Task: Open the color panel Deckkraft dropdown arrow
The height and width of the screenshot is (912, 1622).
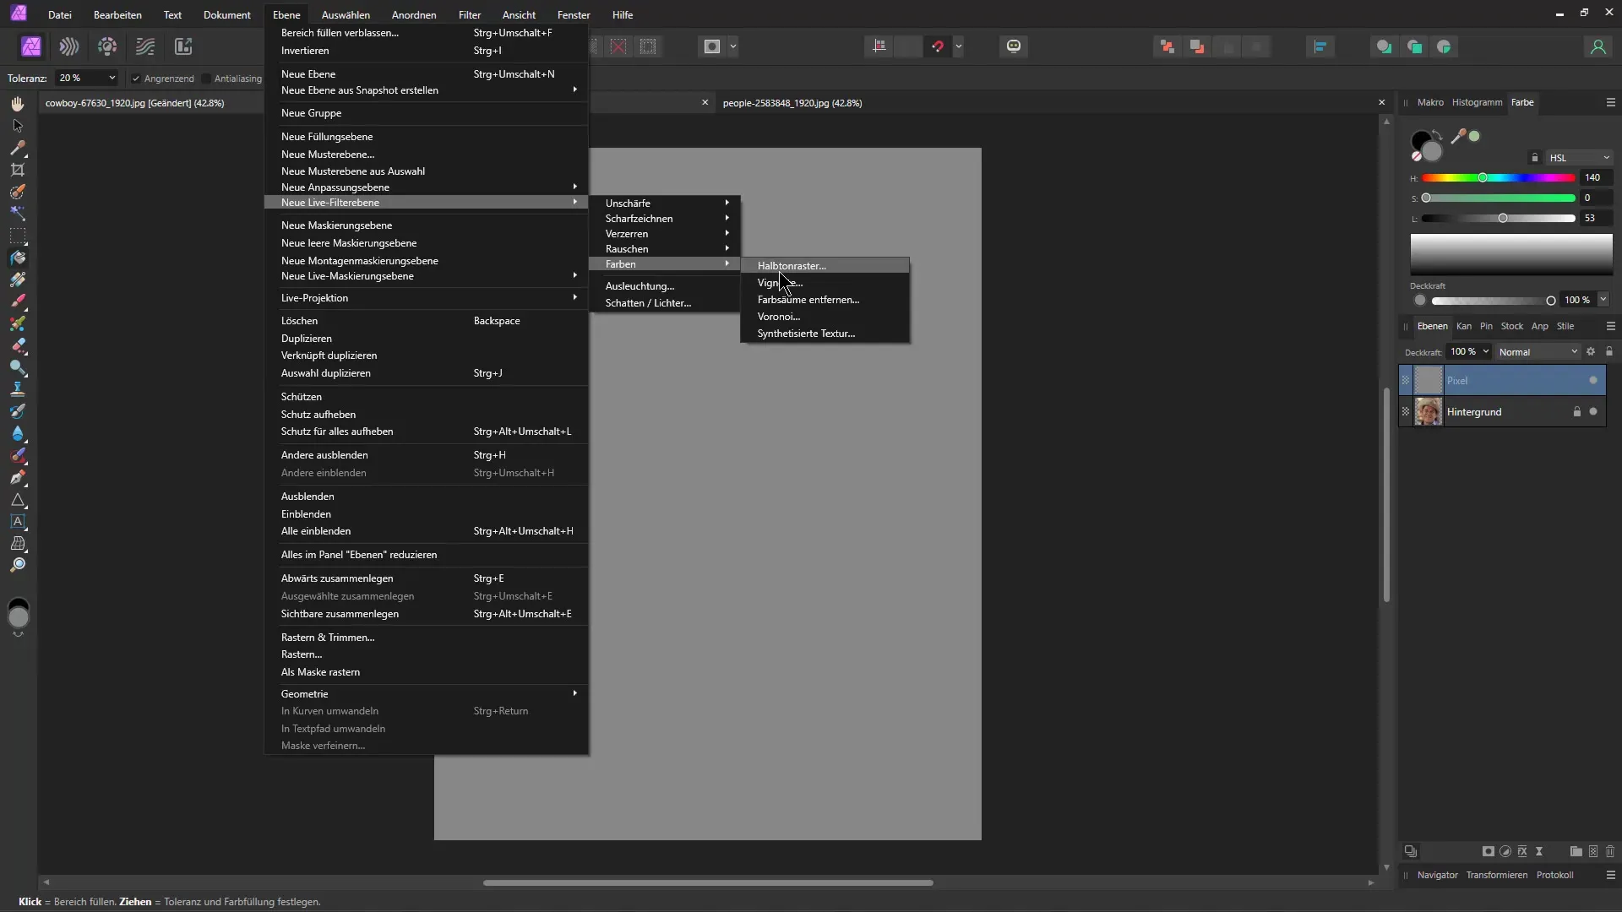Action: (1603, 300)
